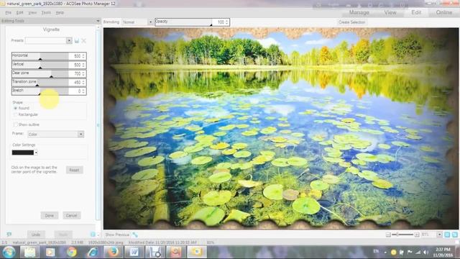
Task: Click the actual size view icon
Action: (x=447, y=235)
